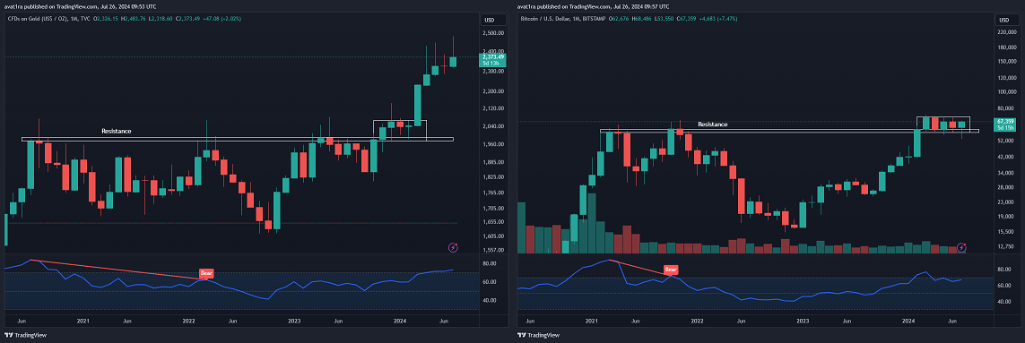Click the 'CFDs on Gold (US$ / OZ)' symbol title

(38, 19)
